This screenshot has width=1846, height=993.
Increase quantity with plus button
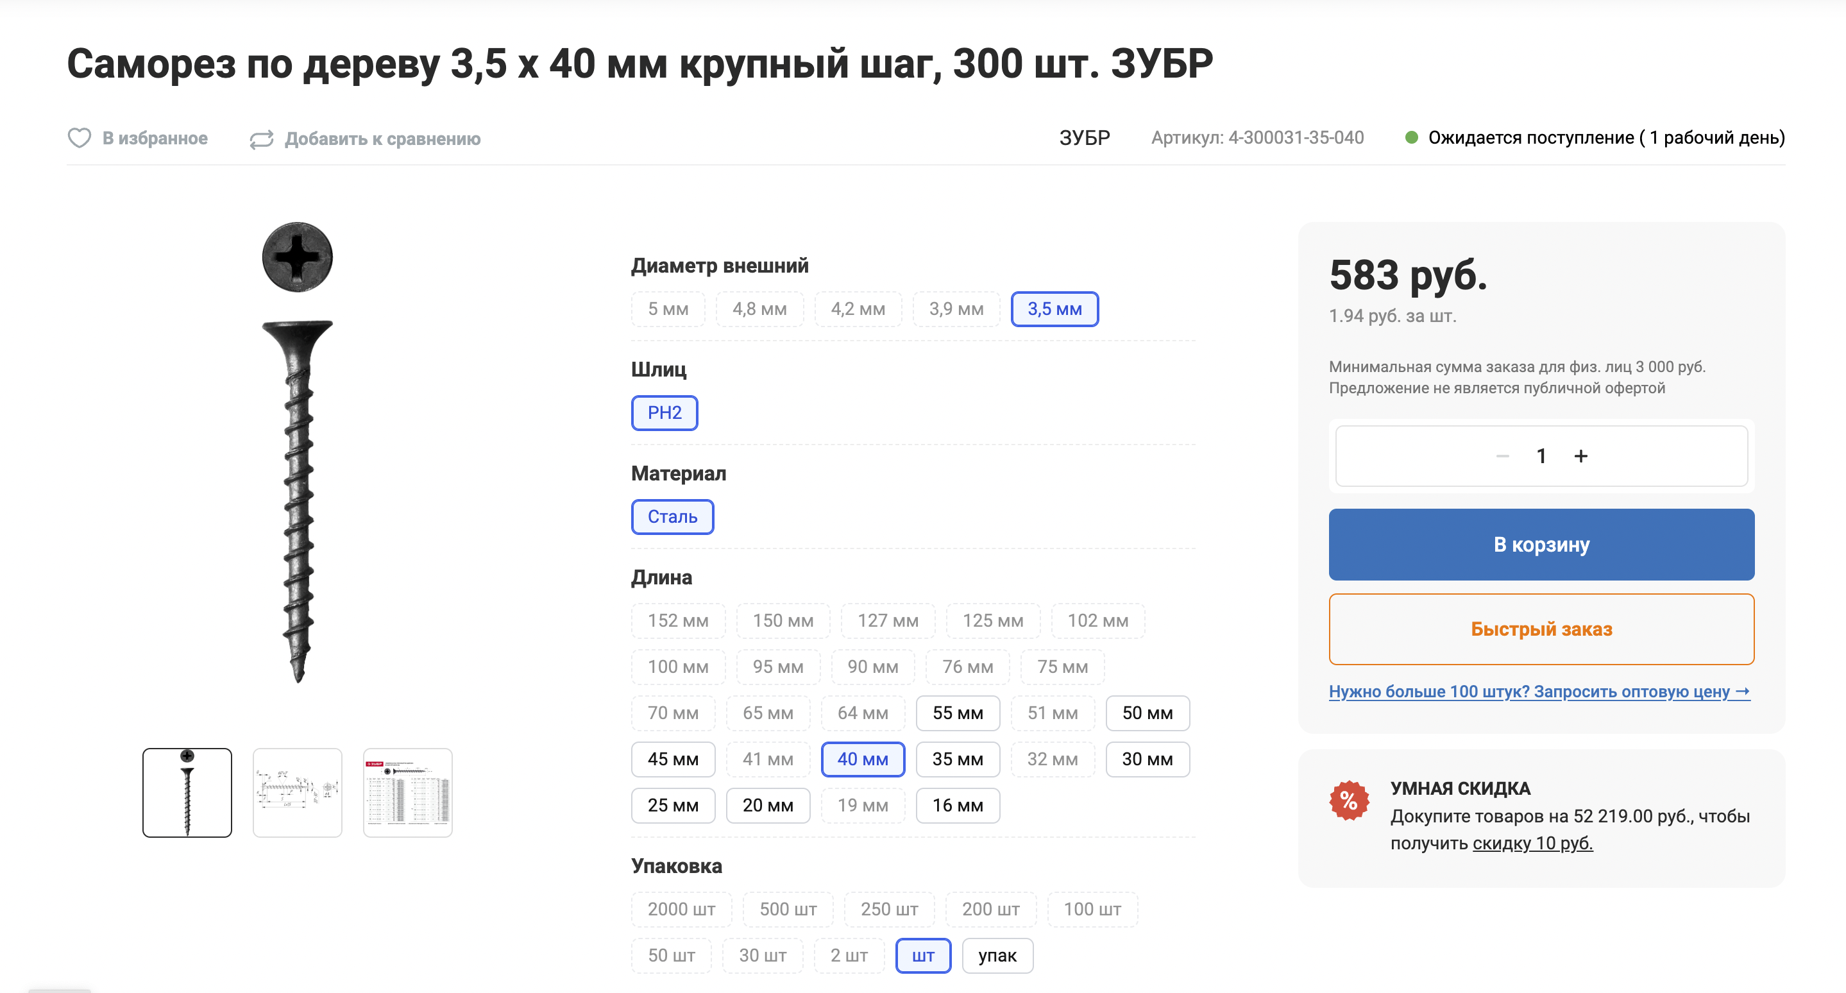click(1581, 455)
